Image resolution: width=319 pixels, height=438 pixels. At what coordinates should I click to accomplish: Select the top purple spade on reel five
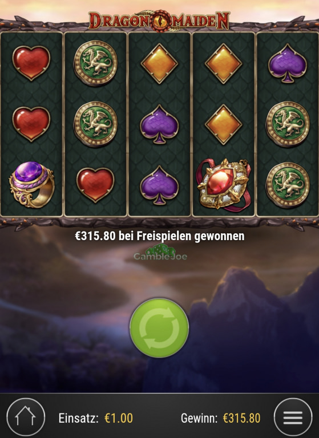(x=288, y=64)
